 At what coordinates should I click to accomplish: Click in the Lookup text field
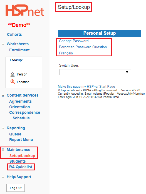click(x=24, y=67)
